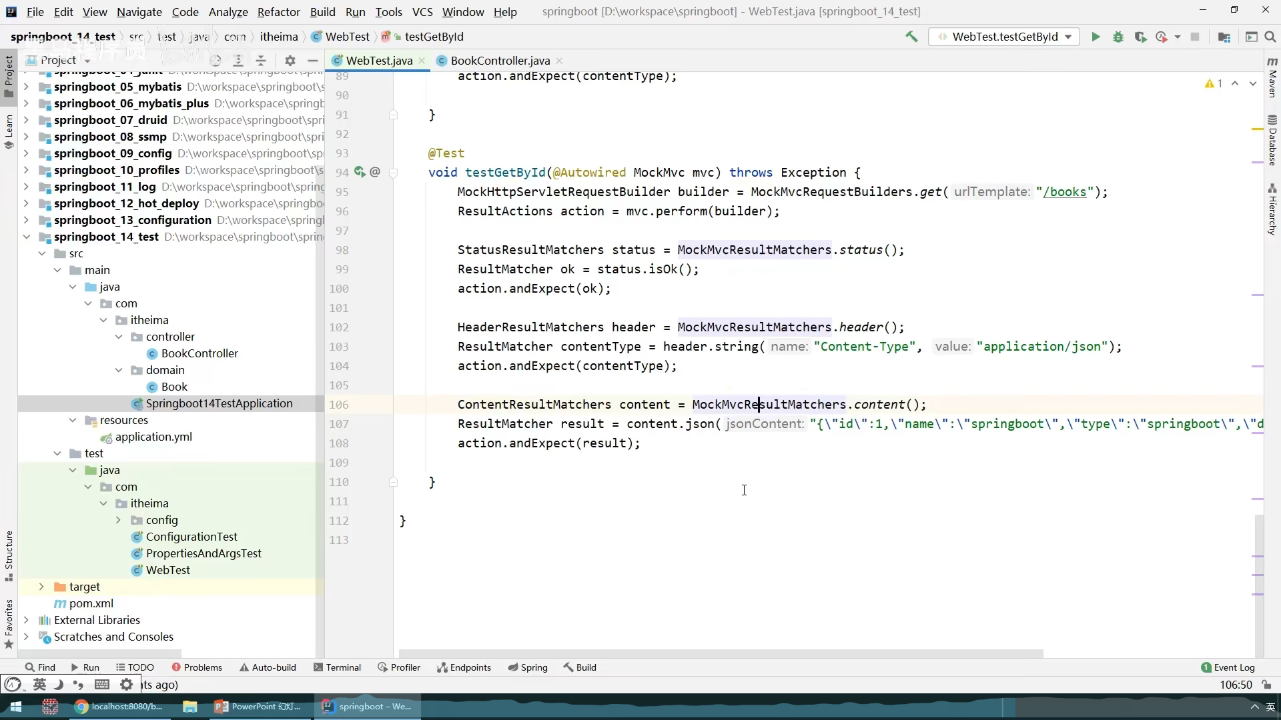Toggle the Maven tool window button
This screenshot has width=1281, height=720.
(x=1272, y=77)
